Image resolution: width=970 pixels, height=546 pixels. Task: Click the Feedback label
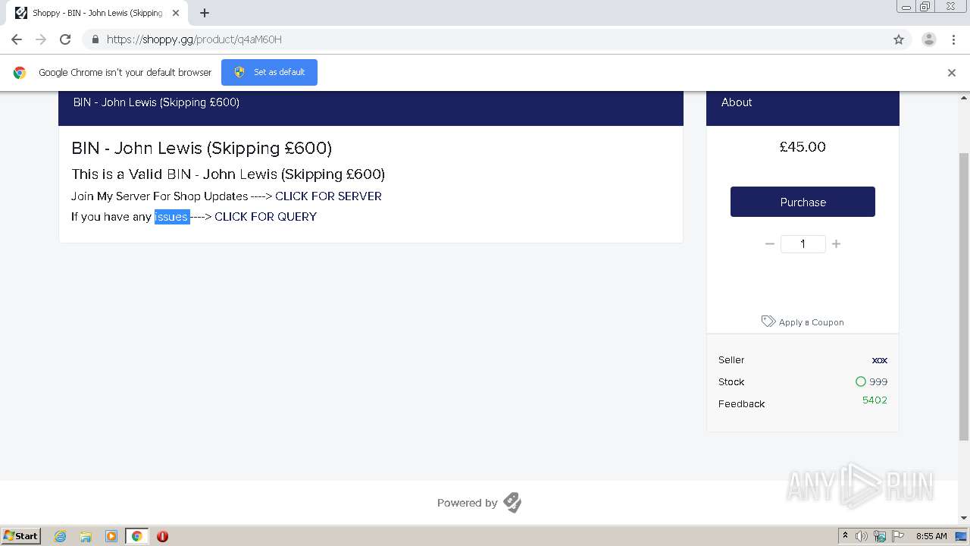point(741,403)
